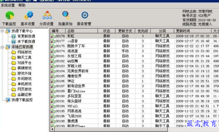Select 跑跑卡丁车 row

(x=135, y=46)
